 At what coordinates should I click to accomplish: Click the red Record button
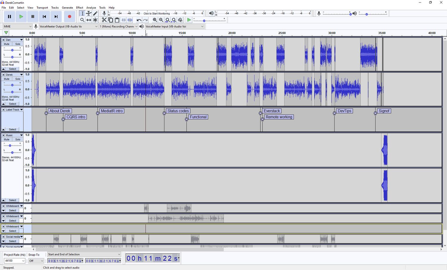[x=69, y=17]
